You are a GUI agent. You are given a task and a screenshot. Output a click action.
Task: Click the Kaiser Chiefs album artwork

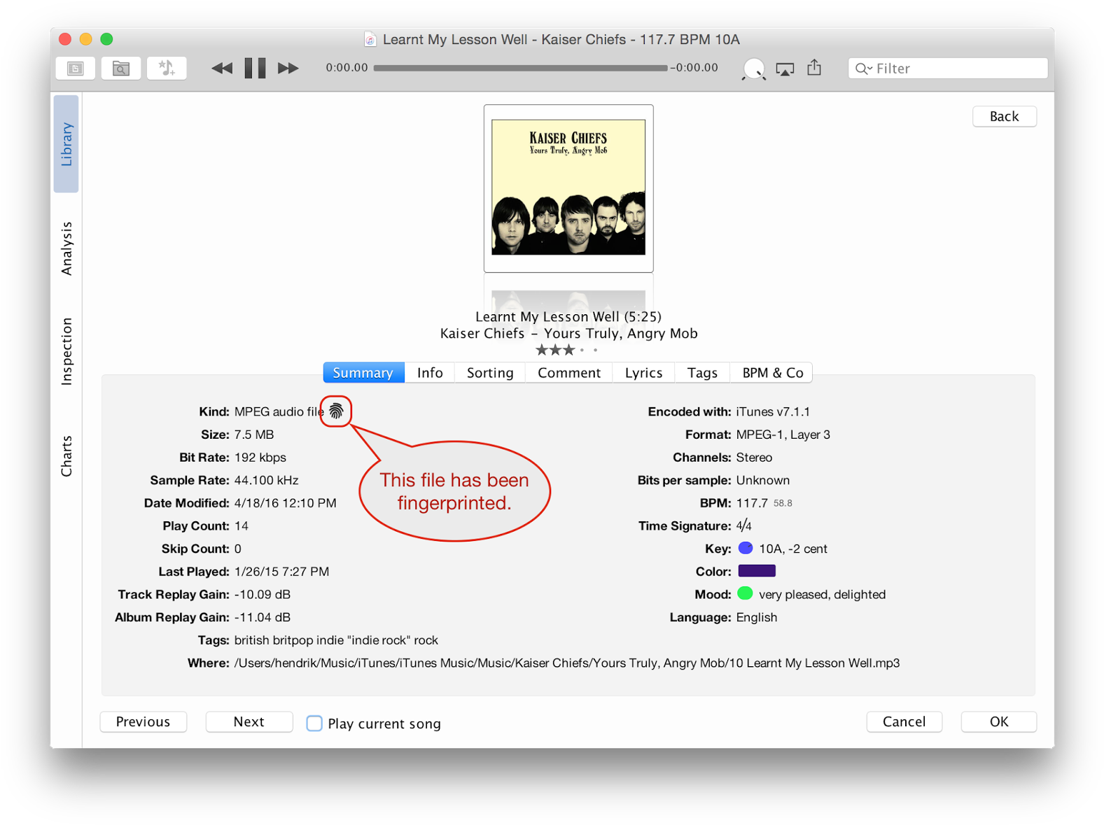(568, 188)
